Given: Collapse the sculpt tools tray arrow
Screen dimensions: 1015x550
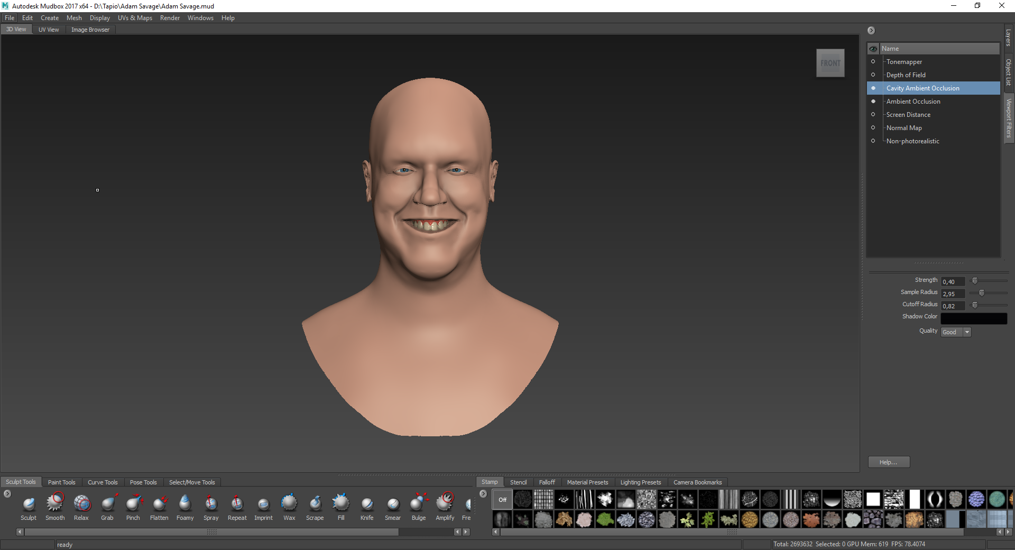Looking at the screenshot, I should pyautogui.click(x=7, y=494).
